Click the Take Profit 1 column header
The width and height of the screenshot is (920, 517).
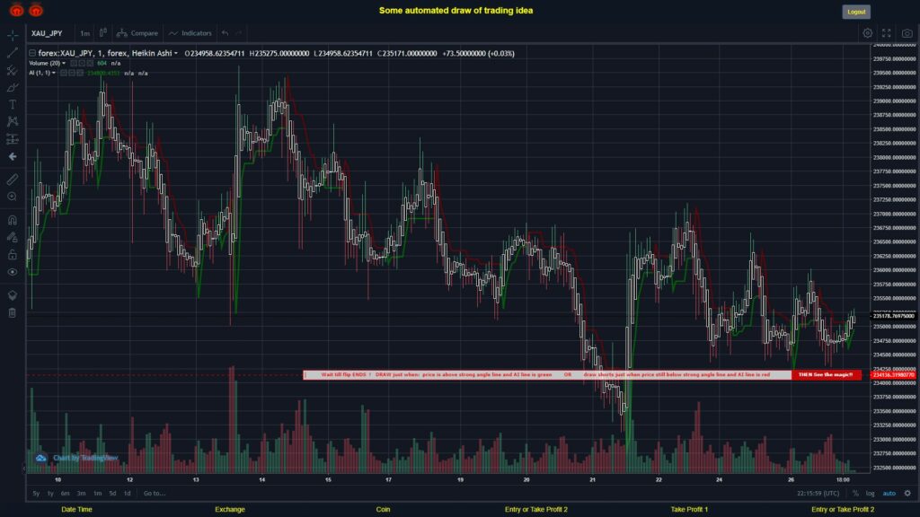pyautogui.click(x=689, y=510)
